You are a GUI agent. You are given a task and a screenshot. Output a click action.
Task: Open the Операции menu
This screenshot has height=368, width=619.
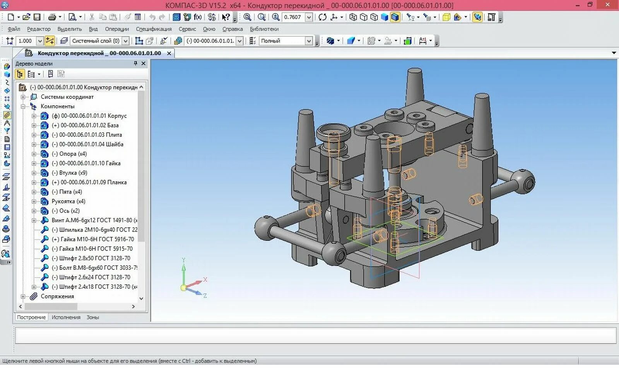pyautogui.click(x=117, y=29)
